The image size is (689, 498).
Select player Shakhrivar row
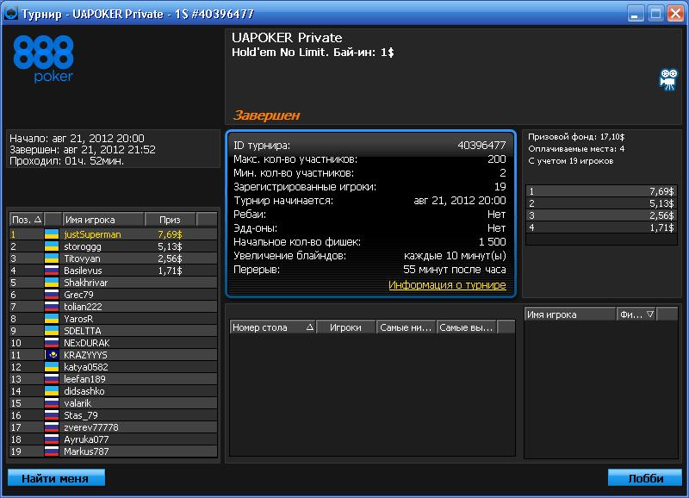[x=114, y=283]
